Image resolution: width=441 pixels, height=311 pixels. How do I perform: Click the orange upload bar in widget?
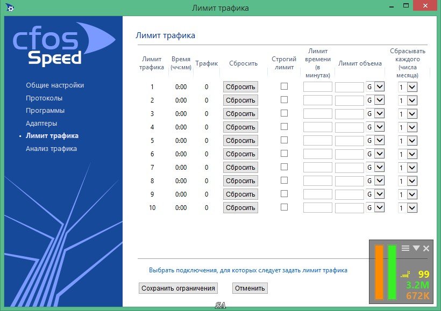(379, 272)
